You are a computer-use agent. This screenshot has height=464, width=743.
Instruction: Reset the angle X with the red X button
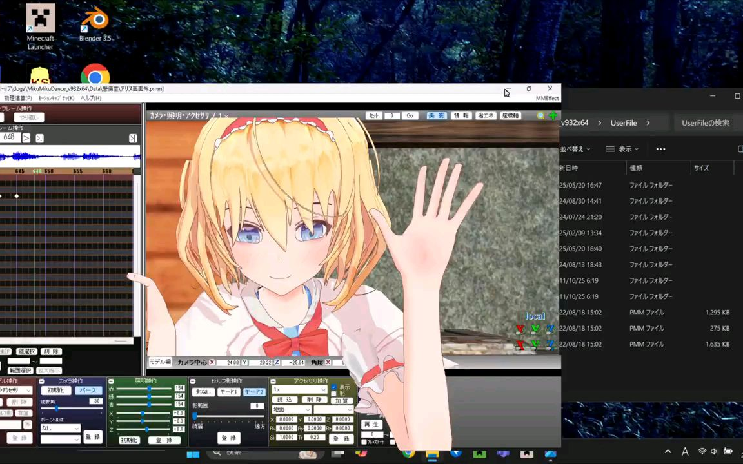click(x=328, y=362)
